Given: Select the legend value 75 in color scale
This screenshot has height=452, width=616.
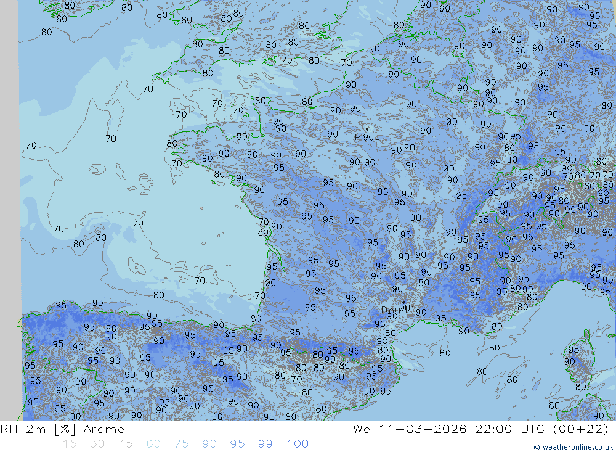Looking at the screenshot, I should coord(181,444).
